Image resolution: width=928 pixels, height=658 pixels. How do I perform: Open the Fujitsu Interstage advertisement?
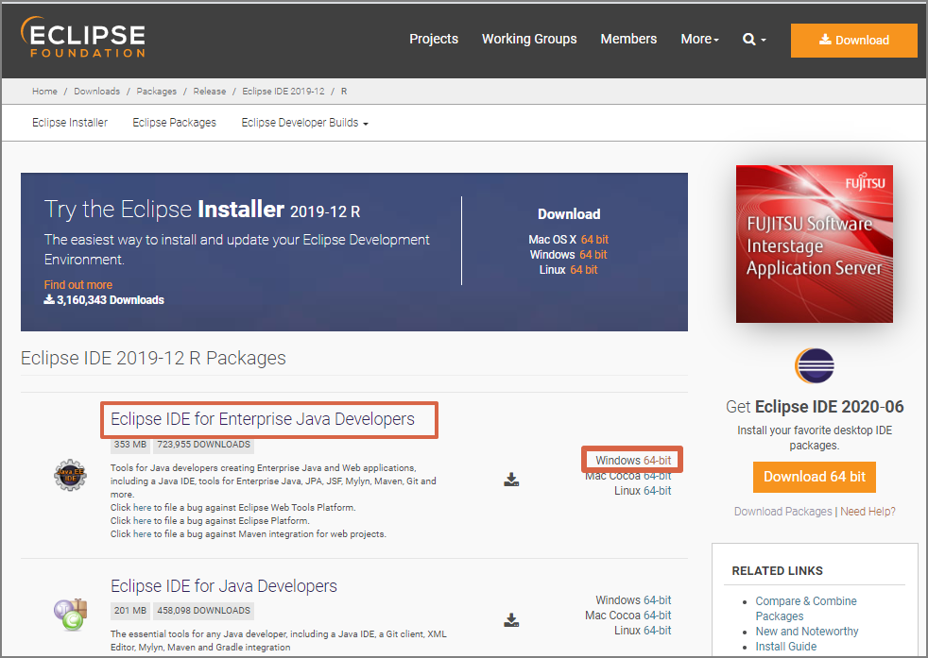(815, 244)
